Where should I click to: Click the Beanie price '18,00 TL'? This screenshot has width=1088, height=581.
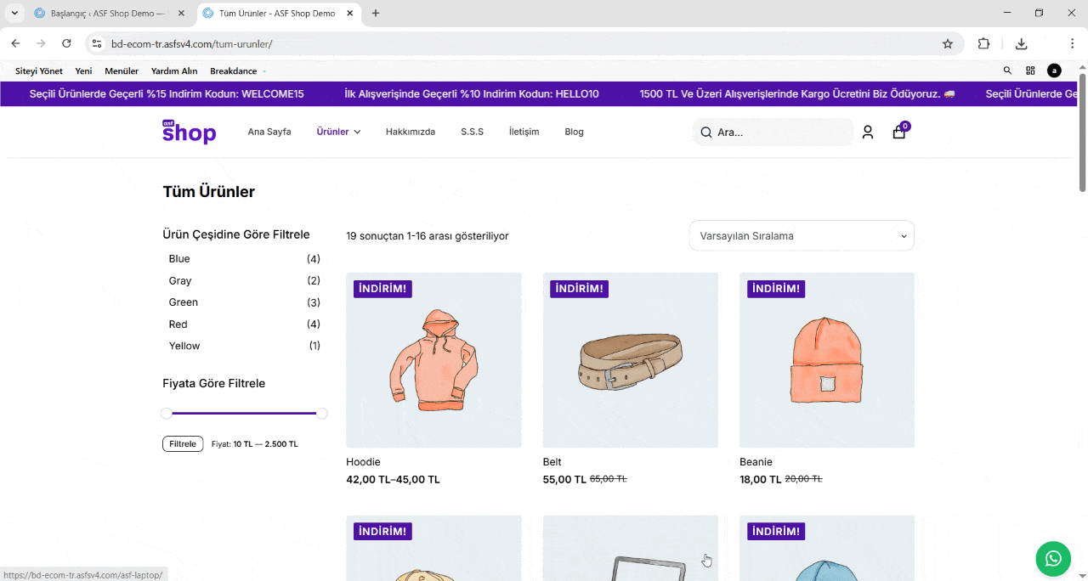tap(761, 480)
